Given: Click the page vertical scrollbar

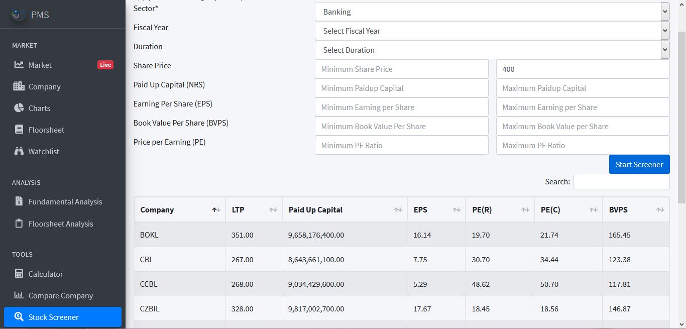Looking at the screenshot, I should pos(681,116).
